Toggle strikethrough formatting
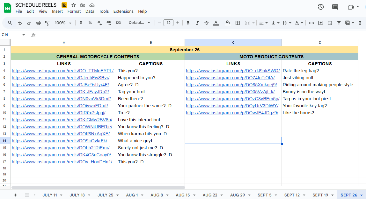 206,23
